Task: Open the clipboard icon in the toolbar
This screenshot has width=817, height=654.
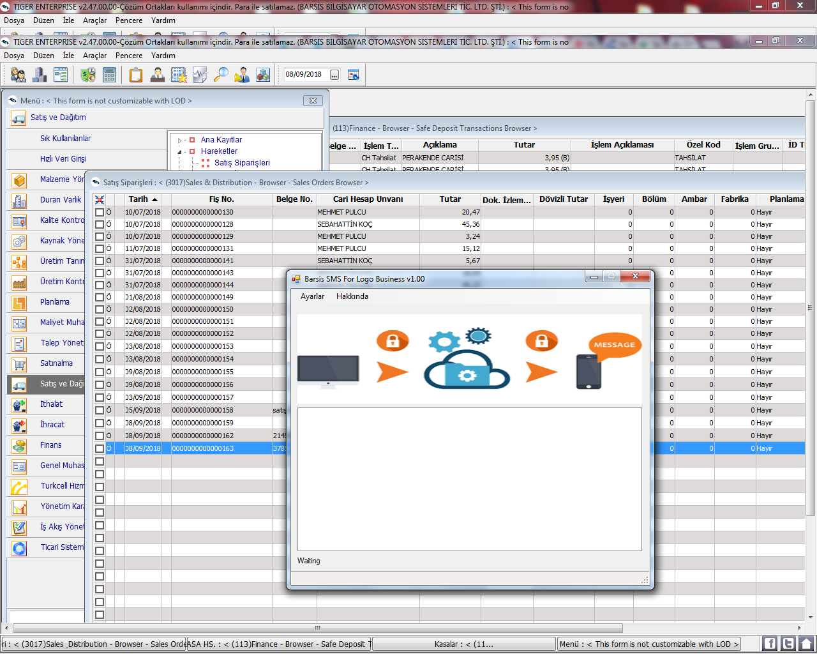Action: [136, 75]
